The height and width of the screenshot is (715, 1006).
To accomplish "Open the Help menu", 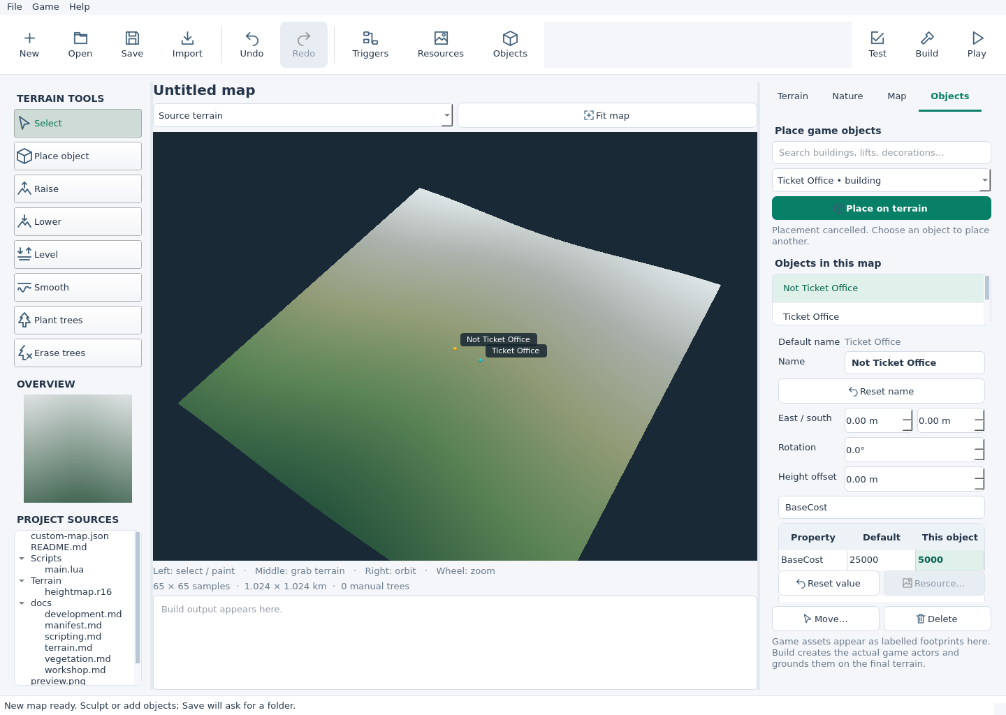I will (80, 7).
